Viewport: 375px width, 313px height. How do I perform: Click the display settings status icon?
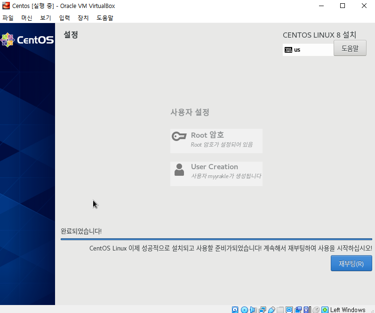point(289,310)
